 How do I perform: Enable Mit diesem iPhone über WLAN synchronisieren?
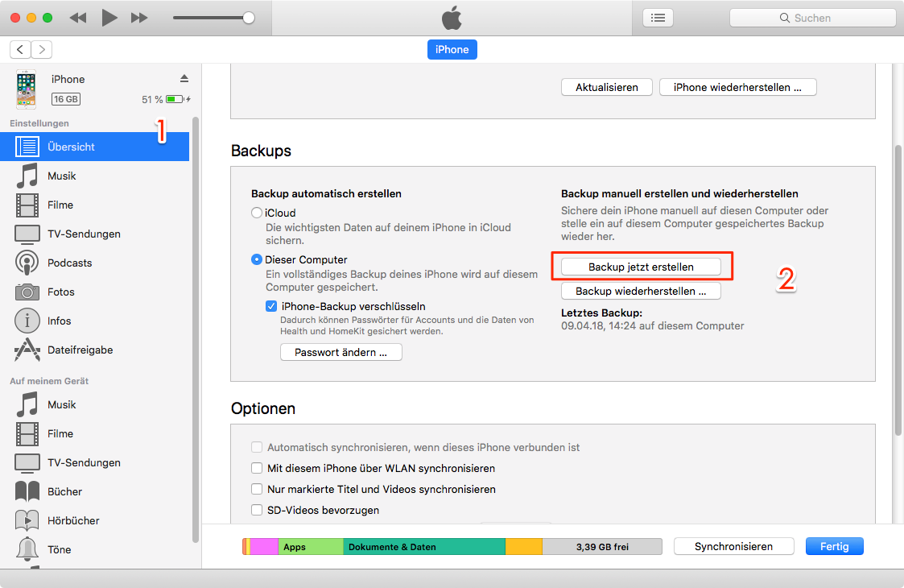pyautogui.click(x=257, y=468)
